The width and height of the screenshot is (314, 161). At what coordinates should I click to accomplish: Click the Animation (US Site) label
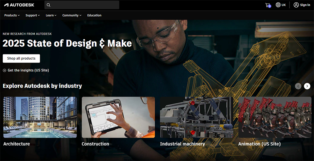259,144
